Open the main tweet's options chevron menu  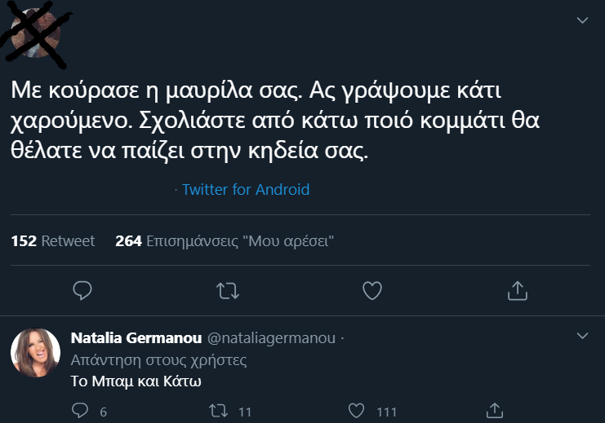tap(581, 20)
